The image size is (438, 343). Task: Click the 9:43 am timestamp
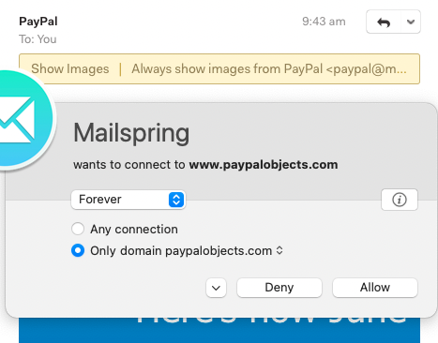[324, 22]
